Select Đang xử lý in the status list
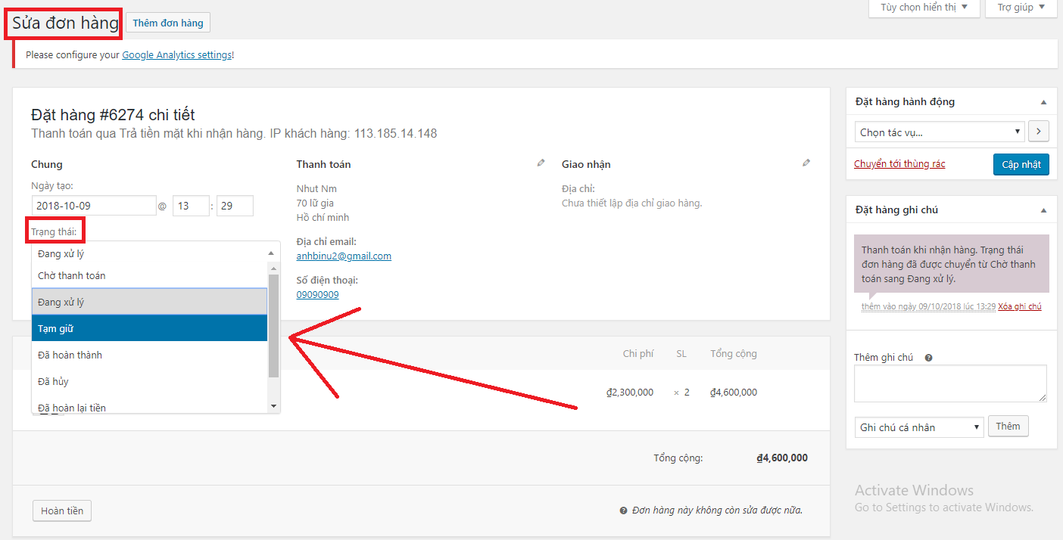1063x540 pixels. (150, 302)
